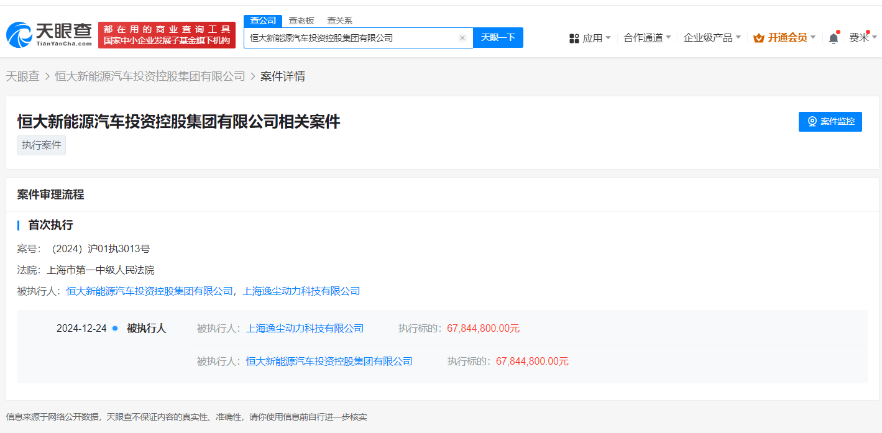This screenshot has width=882, height=433.
Task: Click the 开通会员 crown icon
Action: (x=759, y=38)
